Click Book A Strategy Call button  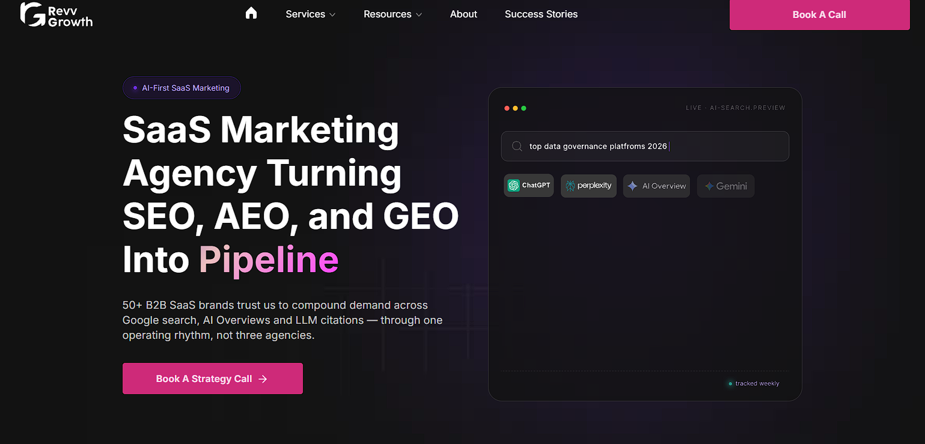click(x=213, y=379)
